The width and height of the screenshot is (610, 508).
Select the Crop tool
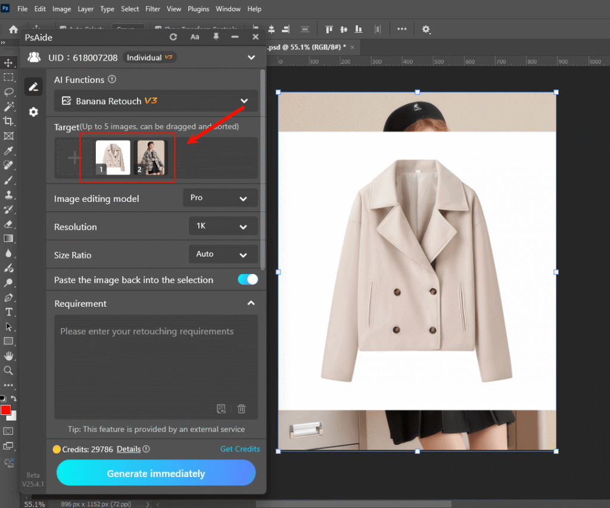pos(8,121)
